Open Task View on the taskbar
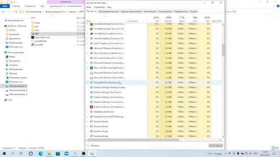The image size is (280, 157). [x=21, y=154]
